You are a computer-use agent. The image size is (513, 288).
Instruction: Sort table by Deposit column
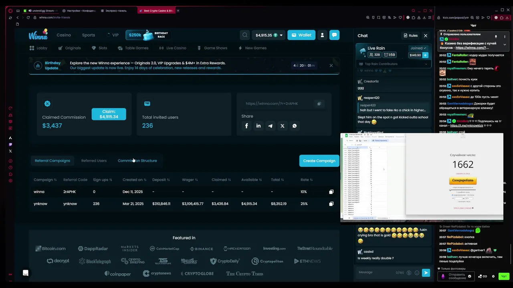tap(161, 180)
